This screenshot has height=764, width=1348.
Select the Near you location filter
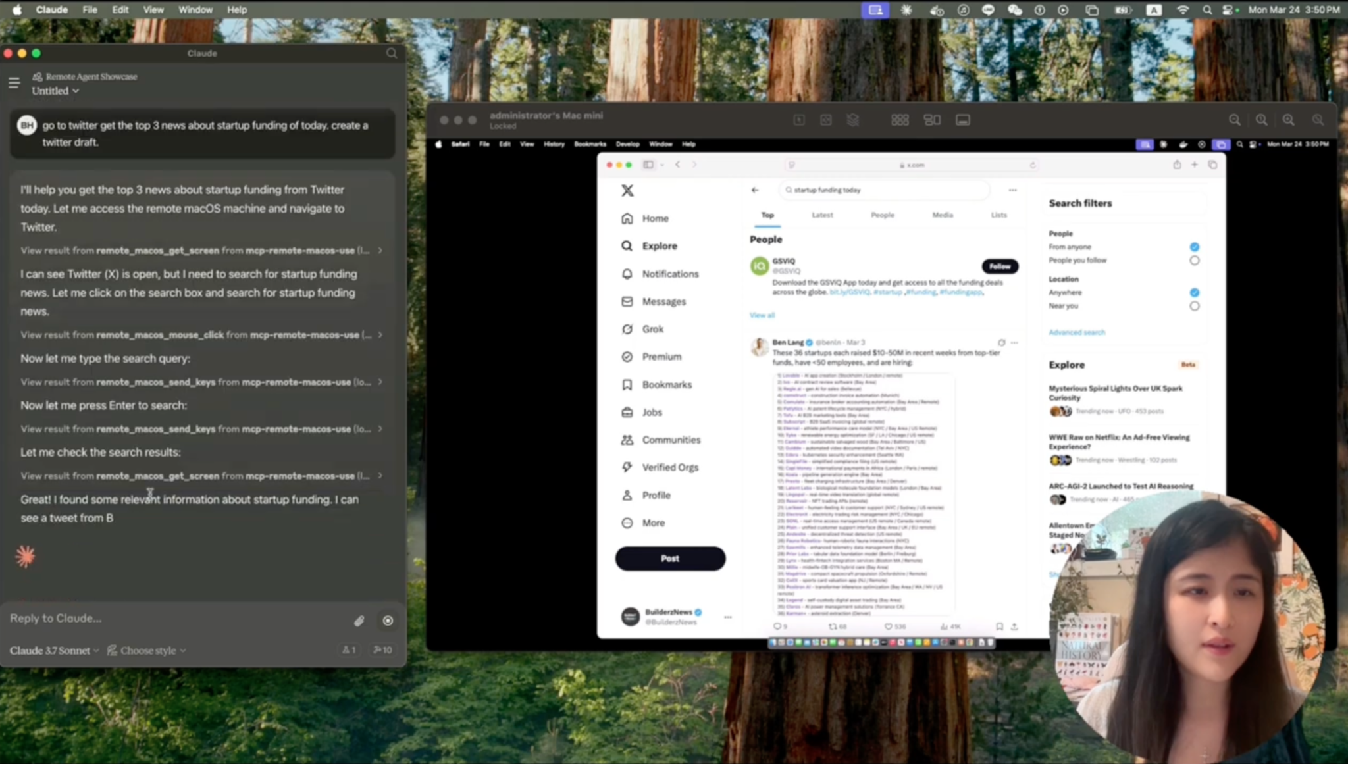(1195, 305)
